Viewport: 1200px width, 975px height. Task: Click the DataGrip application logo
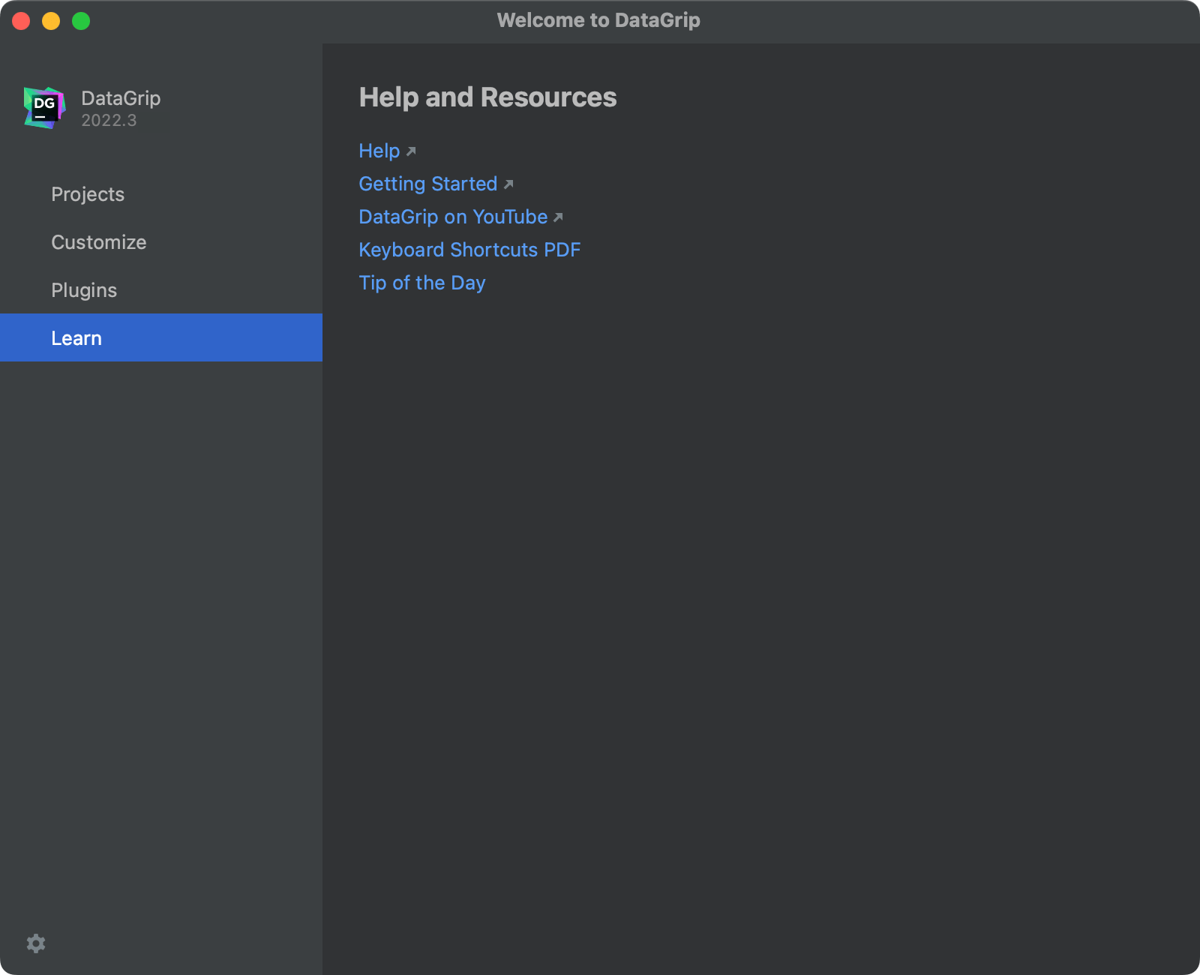44,107
